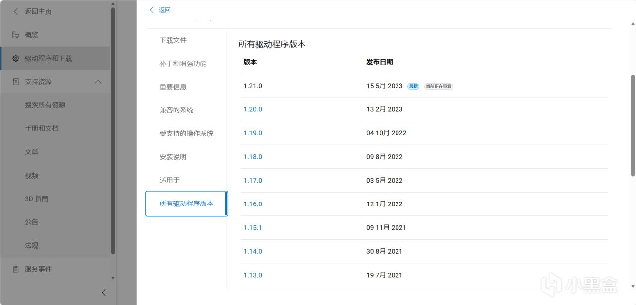636x305 pixels.
Task: Open 法规 in the sidebar
Action: pyautogui.click(x=32, y=245)
